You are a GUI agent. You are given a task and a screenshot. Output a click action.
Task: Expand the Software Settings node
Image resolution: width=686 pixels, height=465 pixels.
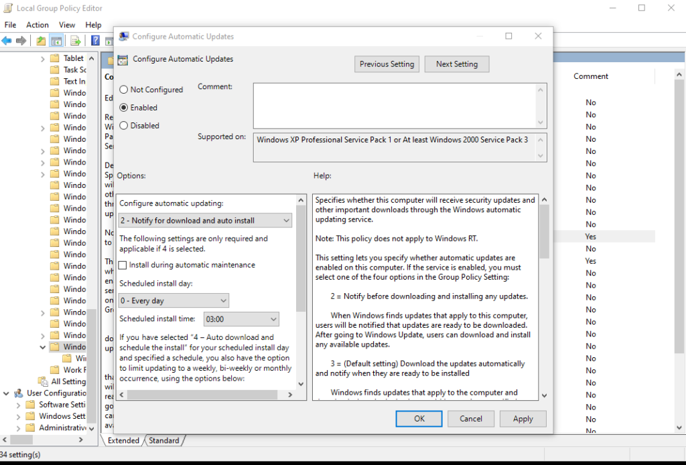click(x=18, y=405)
